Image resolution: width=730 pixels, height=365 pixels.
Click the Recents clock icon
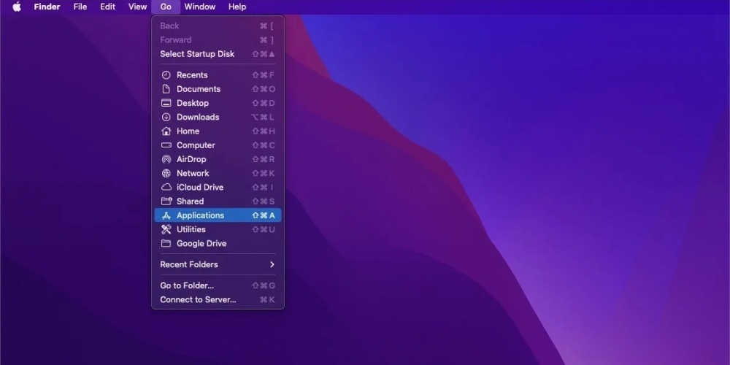point(166,75)
